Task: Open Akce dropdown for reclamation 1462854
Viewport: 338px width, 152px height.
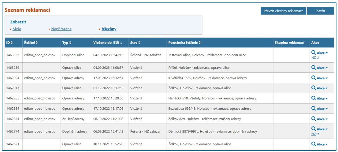Action: pyautogui.click(x=322, y=109)
